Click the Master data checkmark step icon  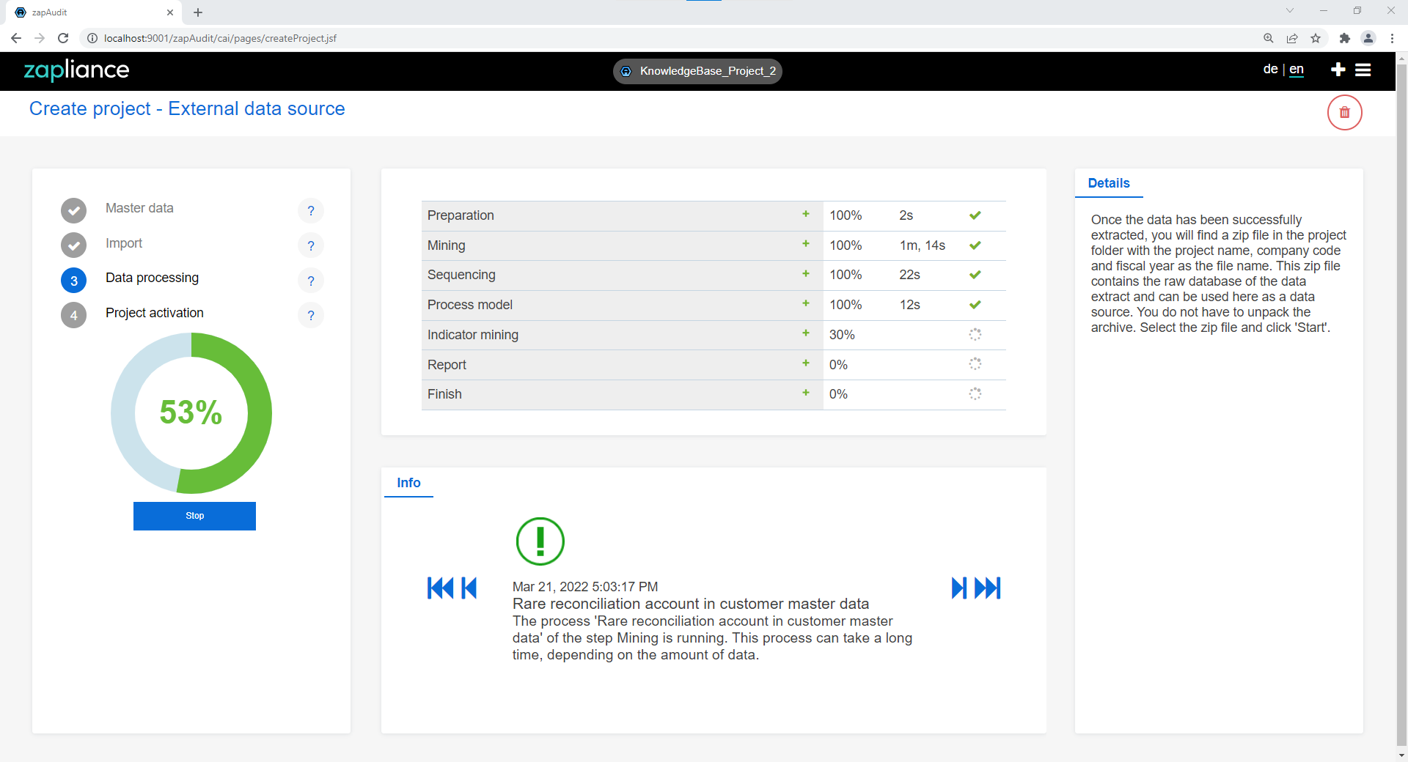click(x=73, y=211)
